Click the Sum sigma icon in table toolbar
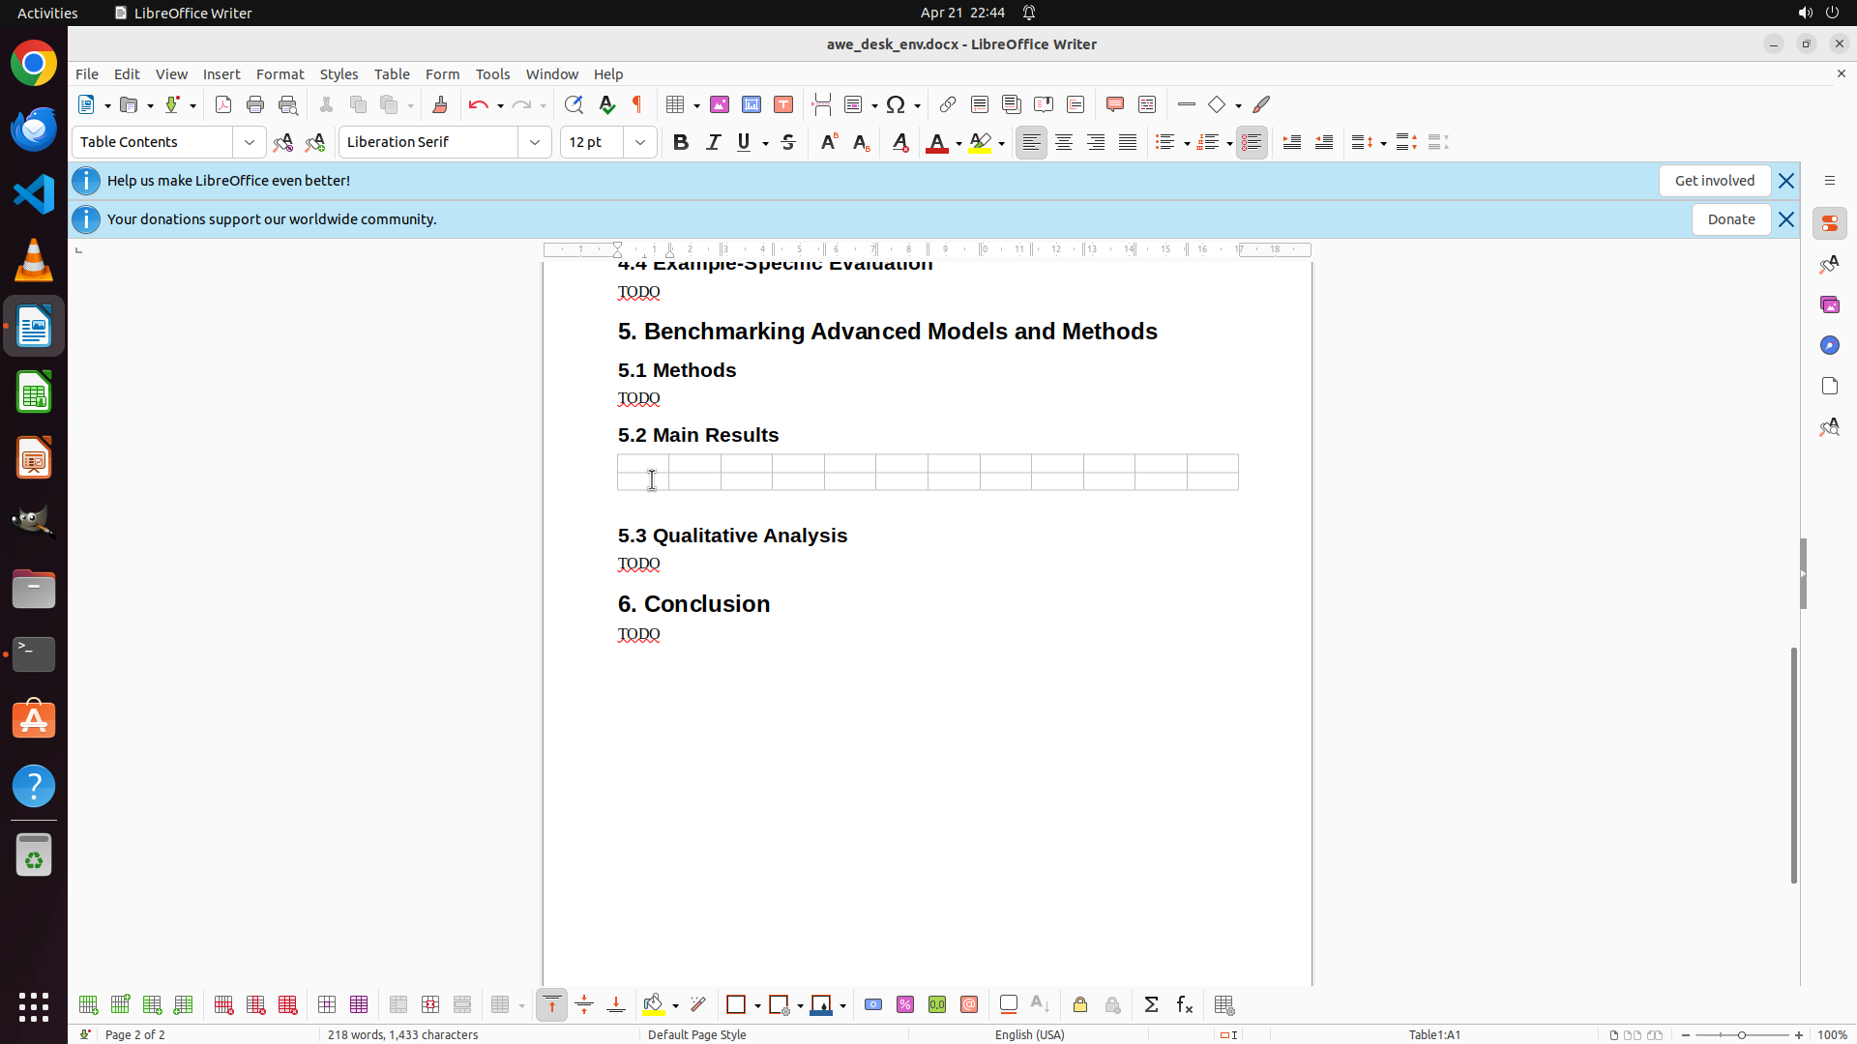This screenshot has height=1044, width=1857. [x=1151, y=1005]
